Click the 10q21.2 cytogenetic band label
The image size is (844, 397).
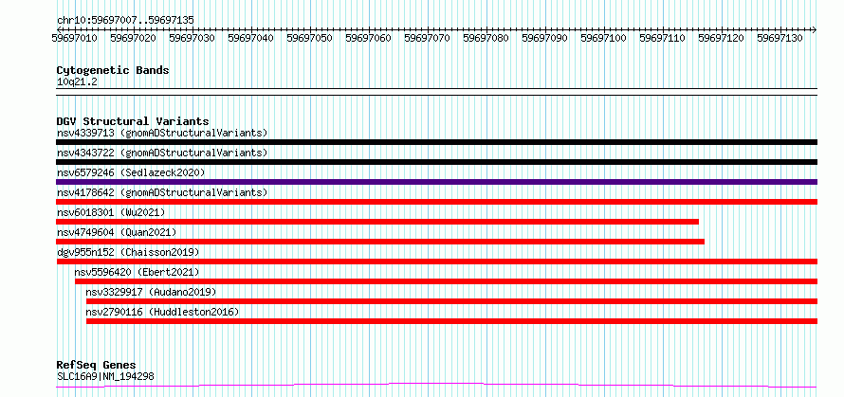[x=77, y=82]
